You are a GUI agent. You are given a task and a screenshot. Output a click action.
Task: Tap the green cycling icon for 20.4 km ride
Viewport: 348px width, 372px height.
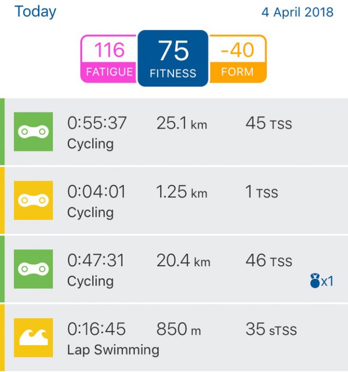33,269
